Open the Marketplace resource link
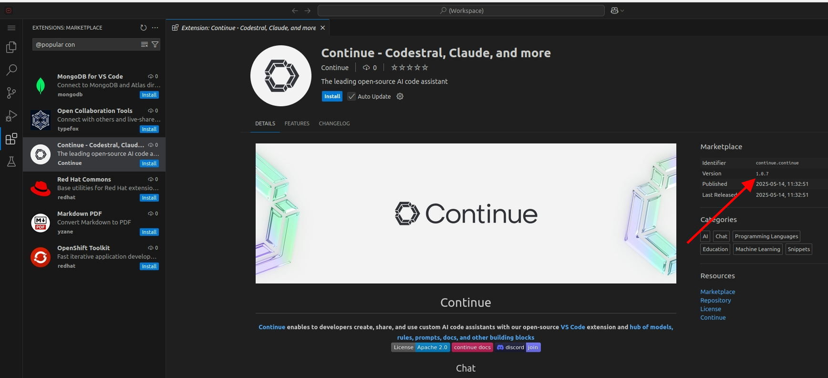The width and height of the screenshot is (828, 378). click(x=718, y=292)
